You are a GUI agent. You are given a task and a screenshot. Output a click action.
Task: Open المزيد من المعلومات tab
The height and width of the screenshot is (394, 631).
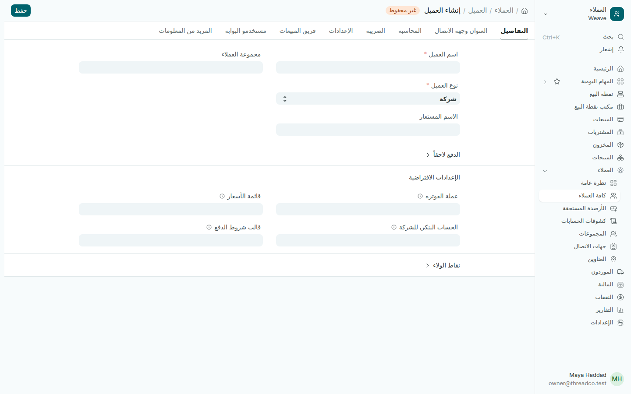point(185,31)
